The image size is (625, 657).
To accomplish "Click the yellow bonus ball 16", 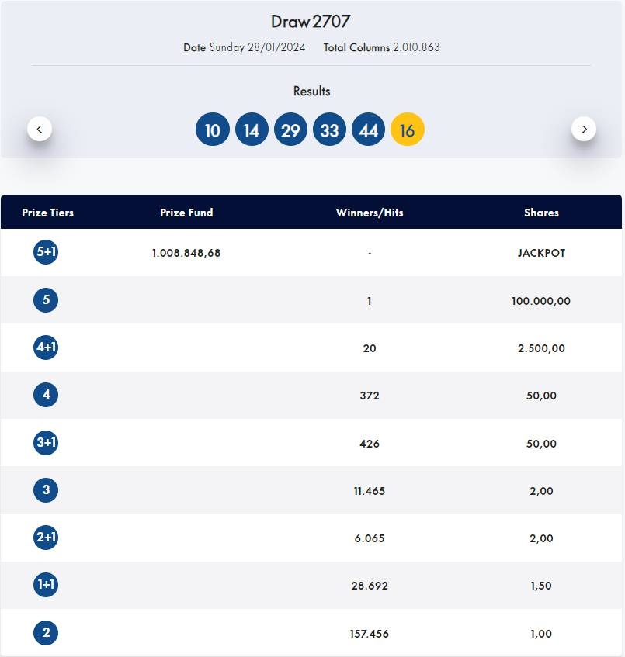I will click(408, 130).
